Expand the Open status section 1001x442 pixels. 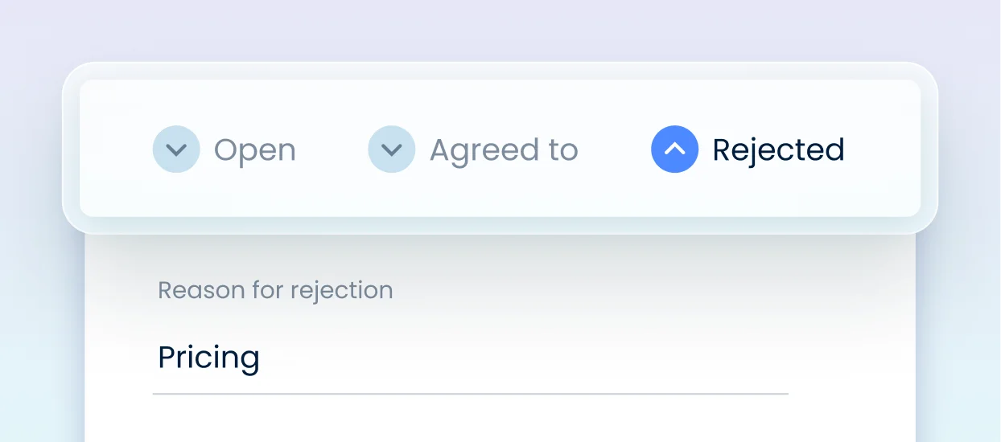[176, 149]
